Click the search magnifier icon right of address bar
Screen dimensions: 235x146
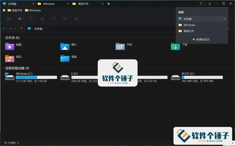229,28
